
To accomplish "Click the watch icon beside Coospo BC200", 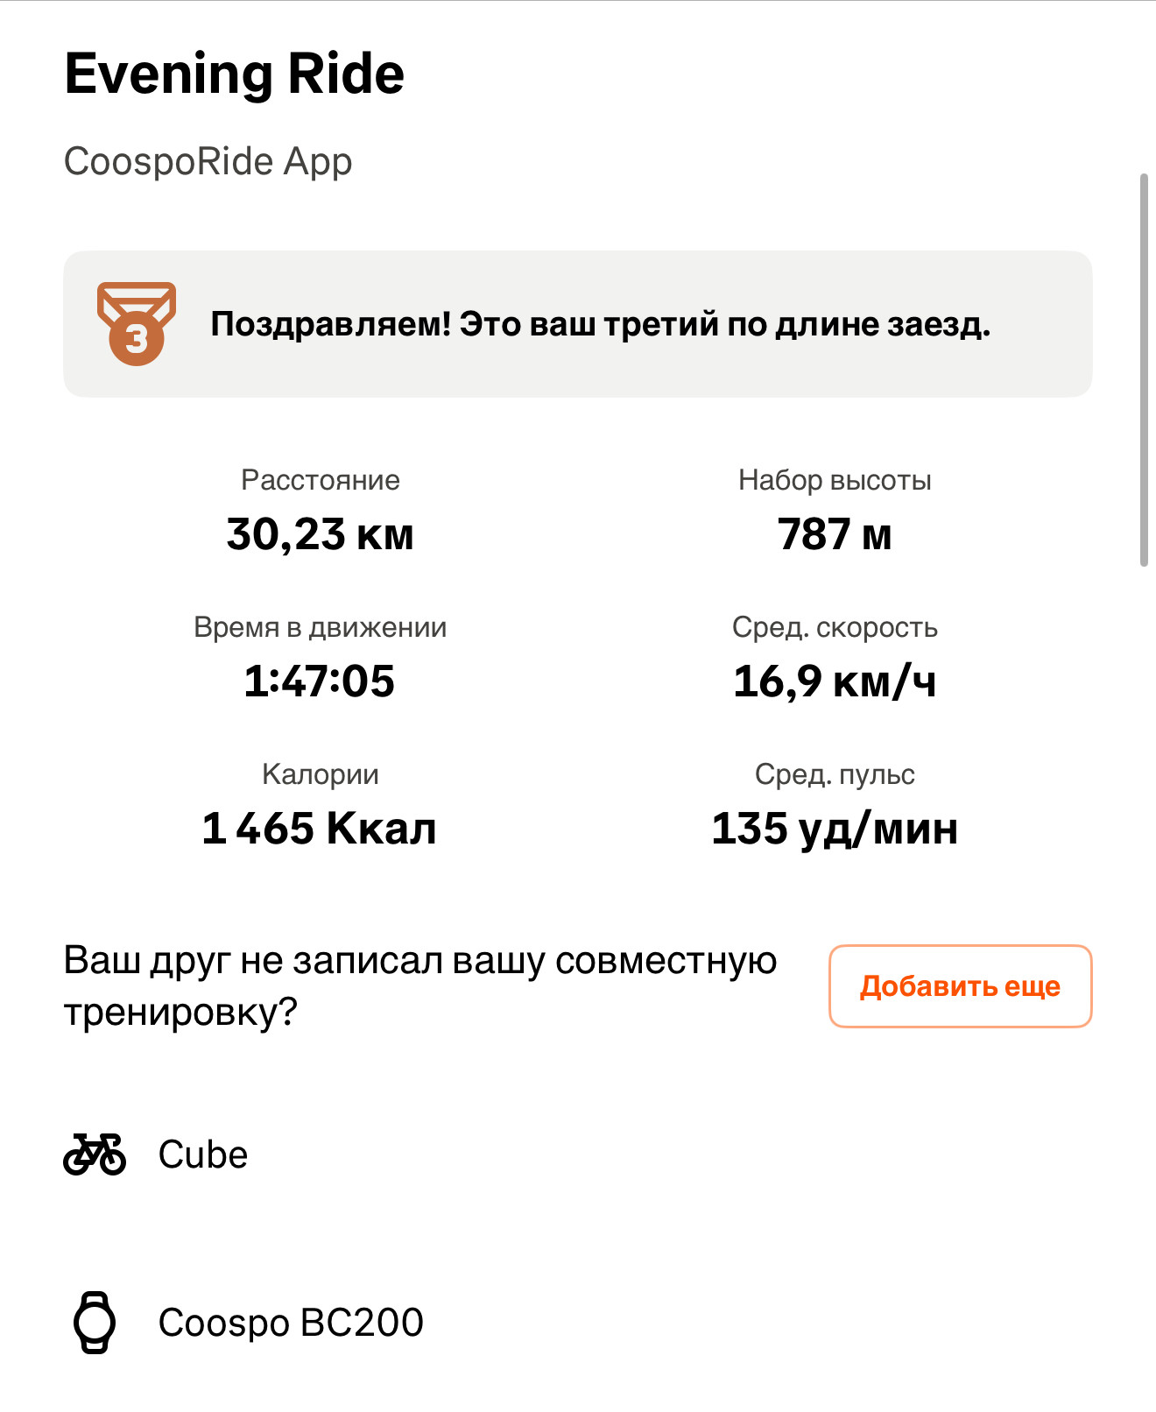I will point(95,1323).
